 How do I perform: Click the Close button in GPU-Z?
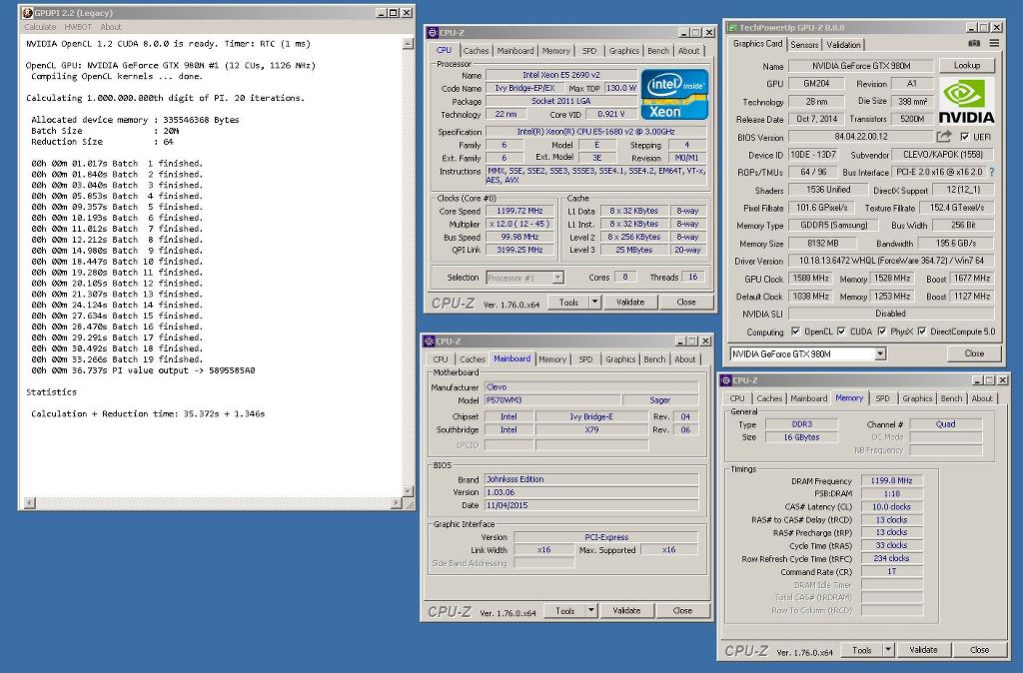974,352
